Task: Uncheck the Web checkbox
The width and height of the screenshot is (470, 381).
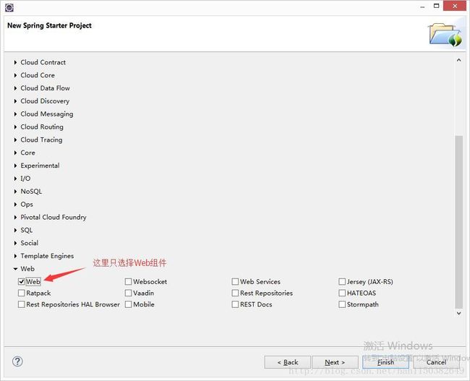Action: (21, 281)
